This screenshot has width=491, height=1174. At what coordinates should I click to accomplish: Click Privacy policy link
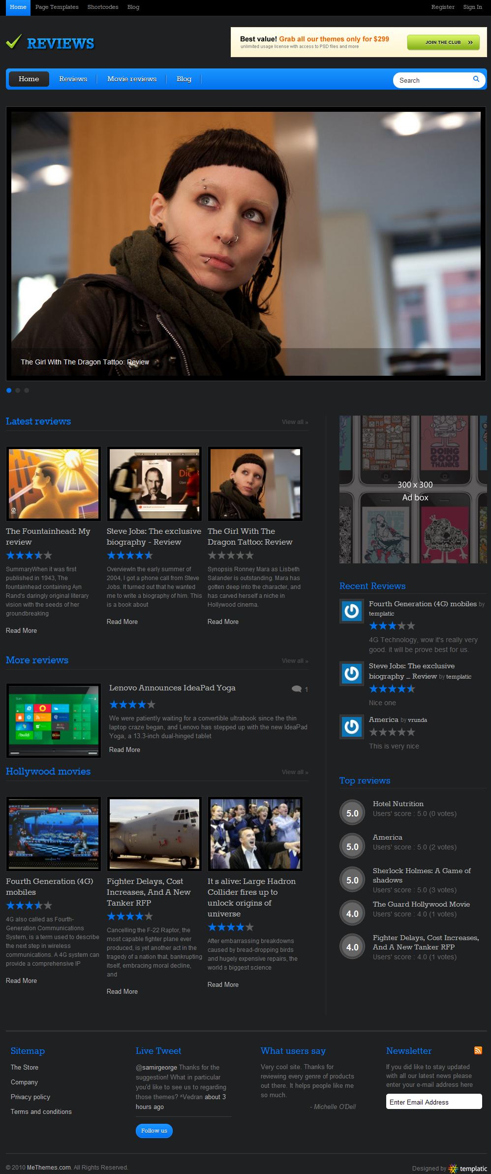(x=31, y=1097)
